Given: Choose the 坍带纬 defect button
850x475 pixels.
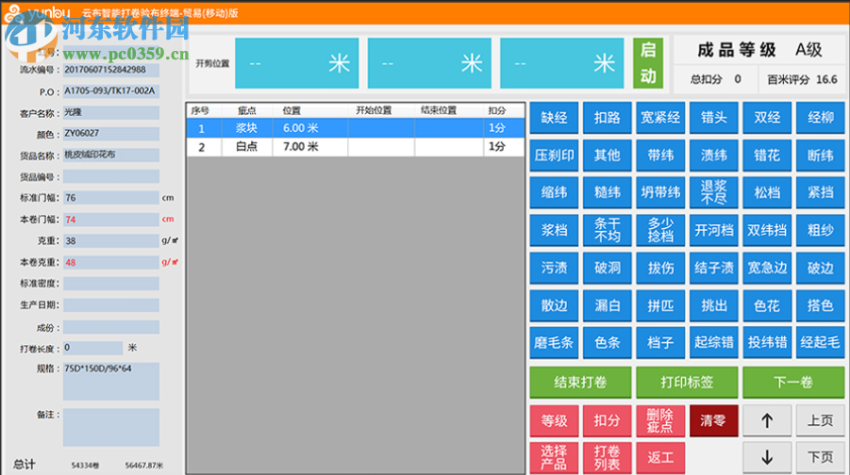Looking at the screenshot, I should (x=660, y=193).
